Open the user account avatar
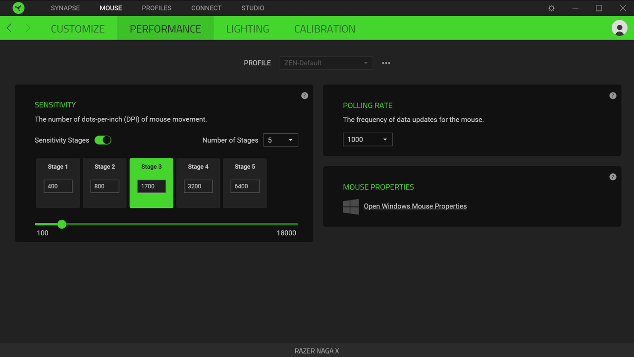 [620, 28]
